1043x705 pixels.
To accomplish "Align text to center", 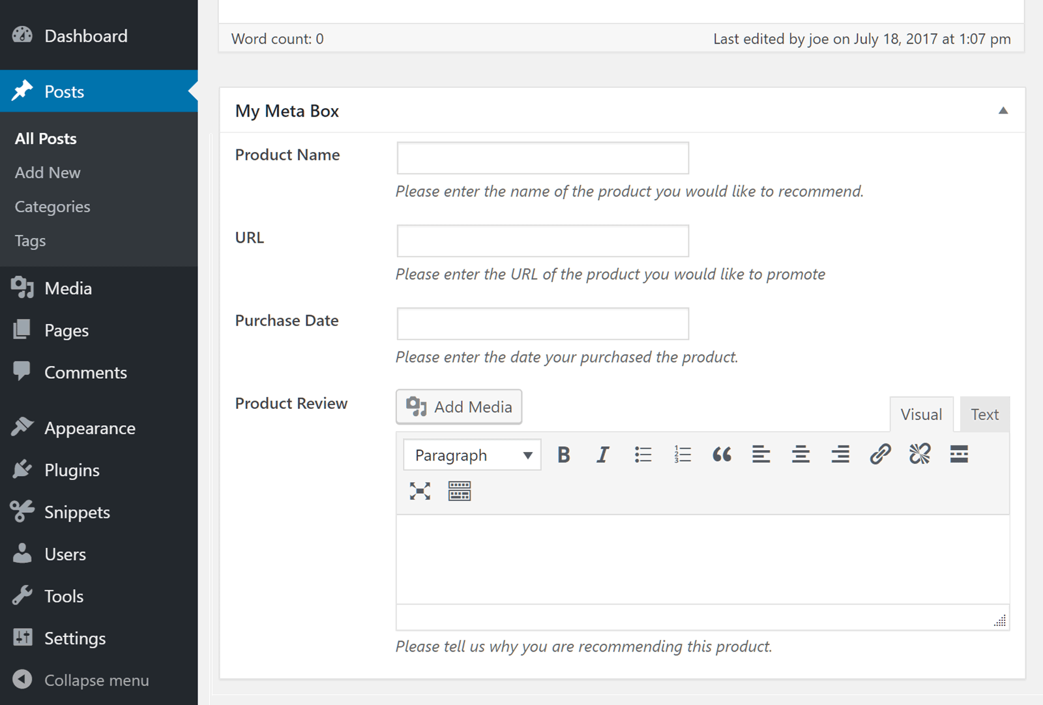I will 801,455.
